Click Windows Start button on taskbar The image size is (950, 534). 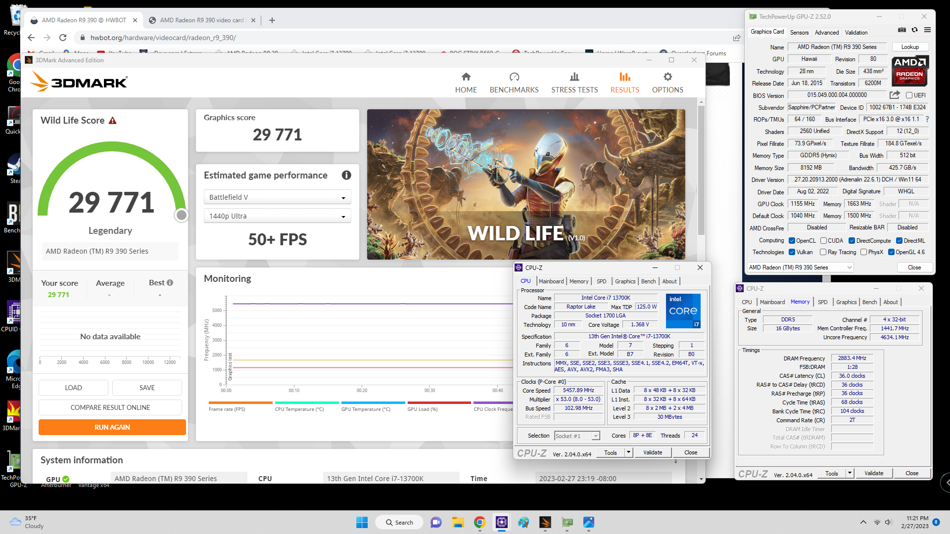[x=362, y=522]
